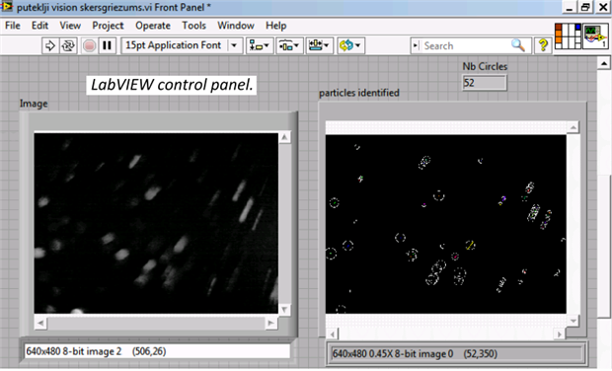Image resolution: width=612 pixels, height=371 pixels.
Task: Click the Image display's scroll up arrow
Action: [x=284, y=137]
